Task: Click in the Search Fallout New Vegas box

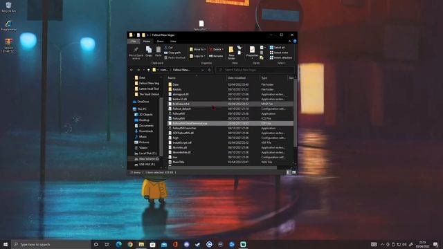Action: [255, 70]
